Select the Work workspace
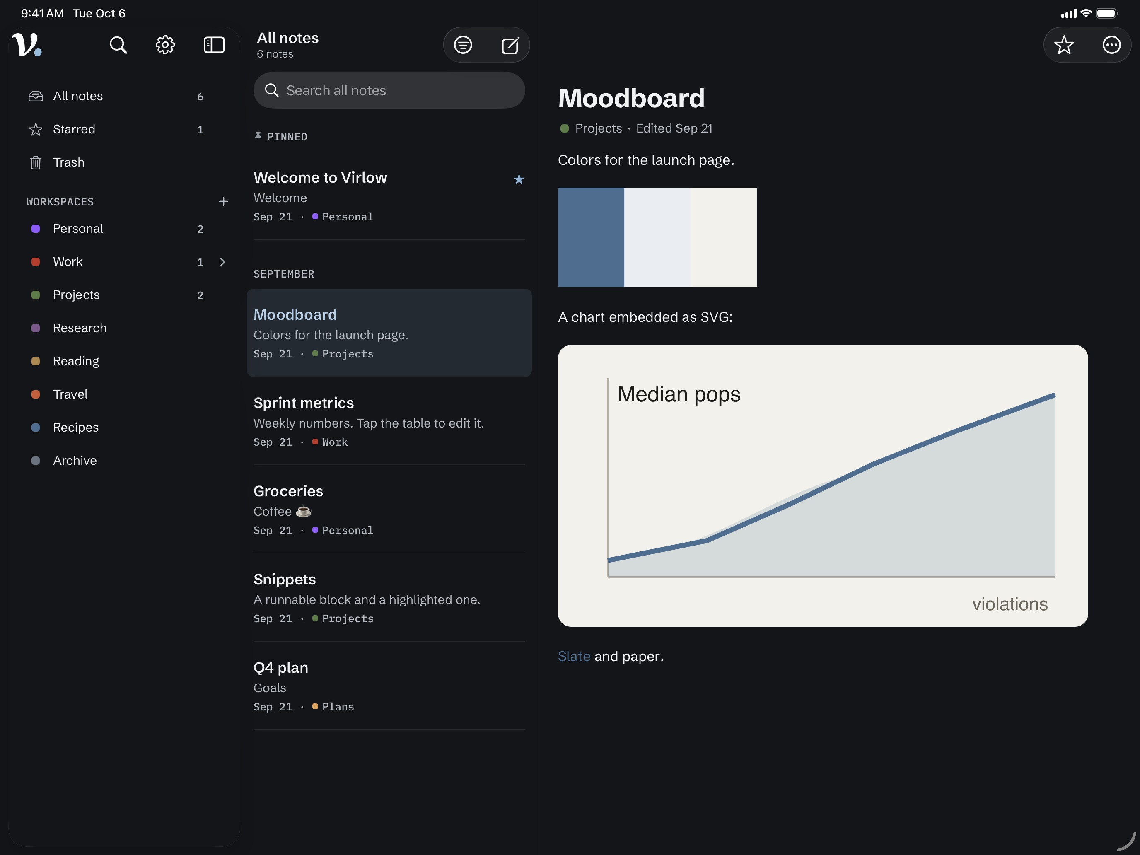The width and height of the screenshot is (1140, 855). coord(124,262)
